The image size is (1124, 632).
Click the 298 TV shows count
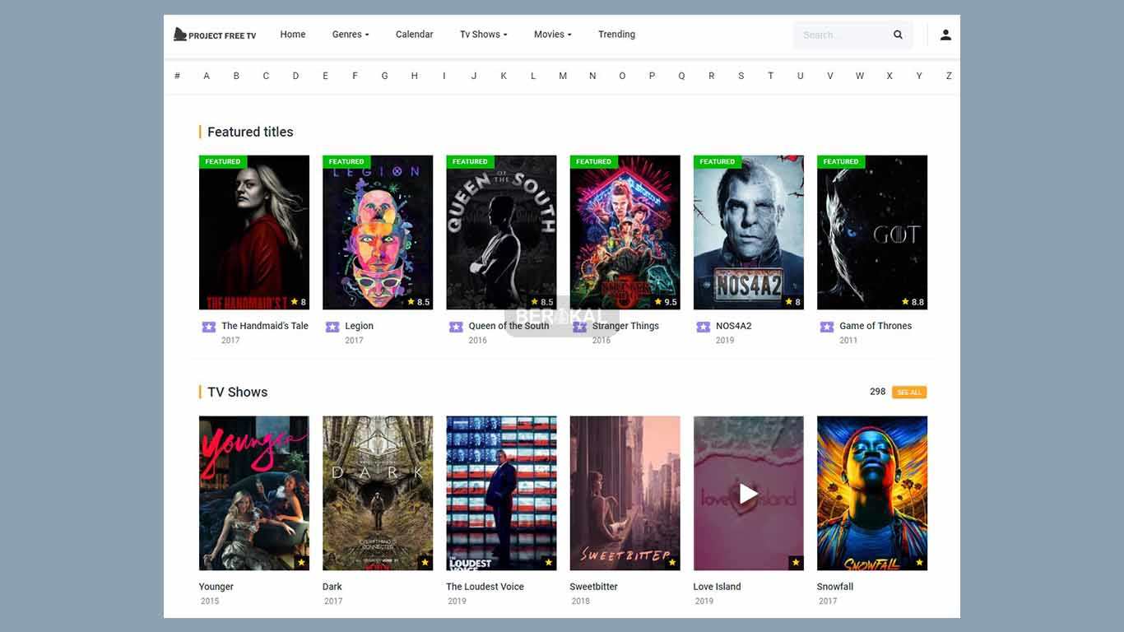(x=878, y=392)
